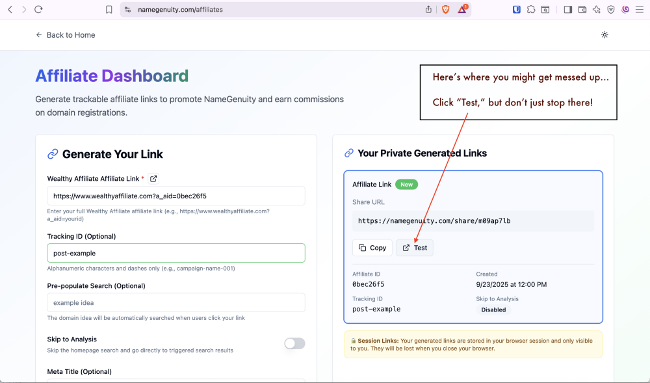Click the share page icon
The image size is (650, 383).
click(429, 10)
